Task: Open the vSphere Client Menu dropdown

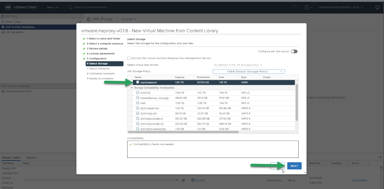Action: tap(53, 7)
